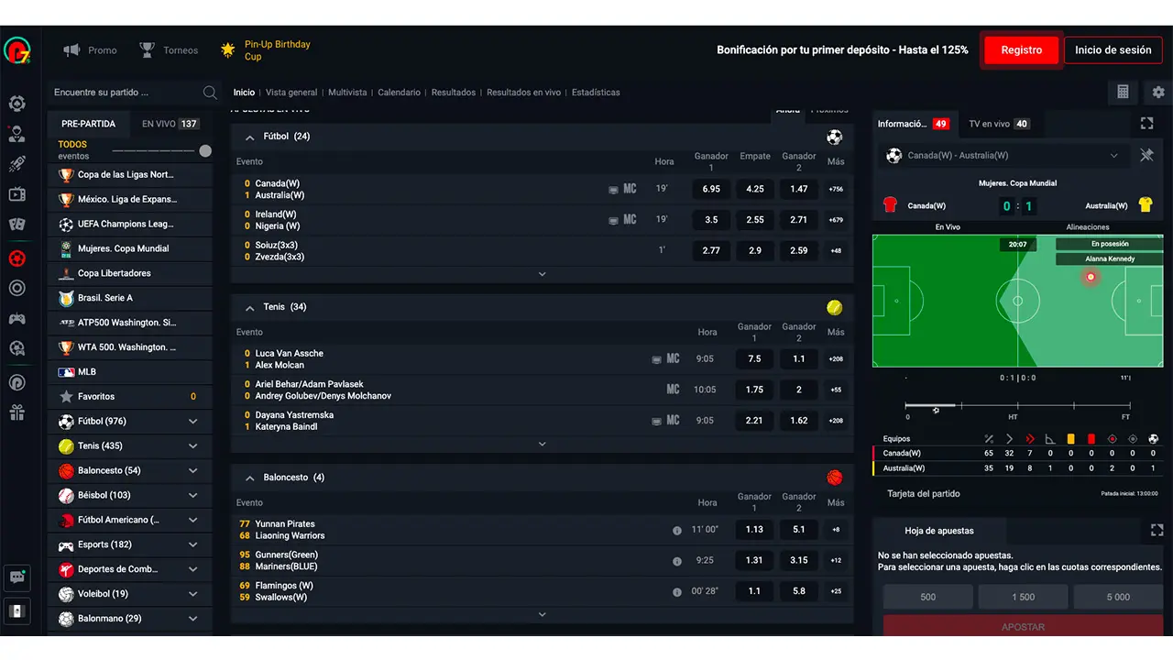The height and width of the screenshot is (660, 1173).
Task: Toggle the TODOS eventos slider knob
Action: pos(205,151)
